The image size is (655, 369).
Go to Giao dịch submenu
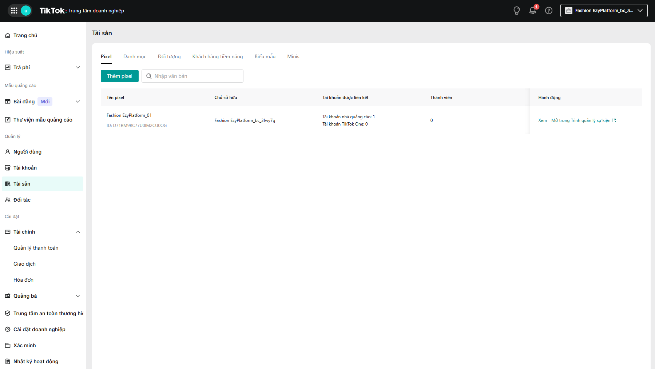25,264
